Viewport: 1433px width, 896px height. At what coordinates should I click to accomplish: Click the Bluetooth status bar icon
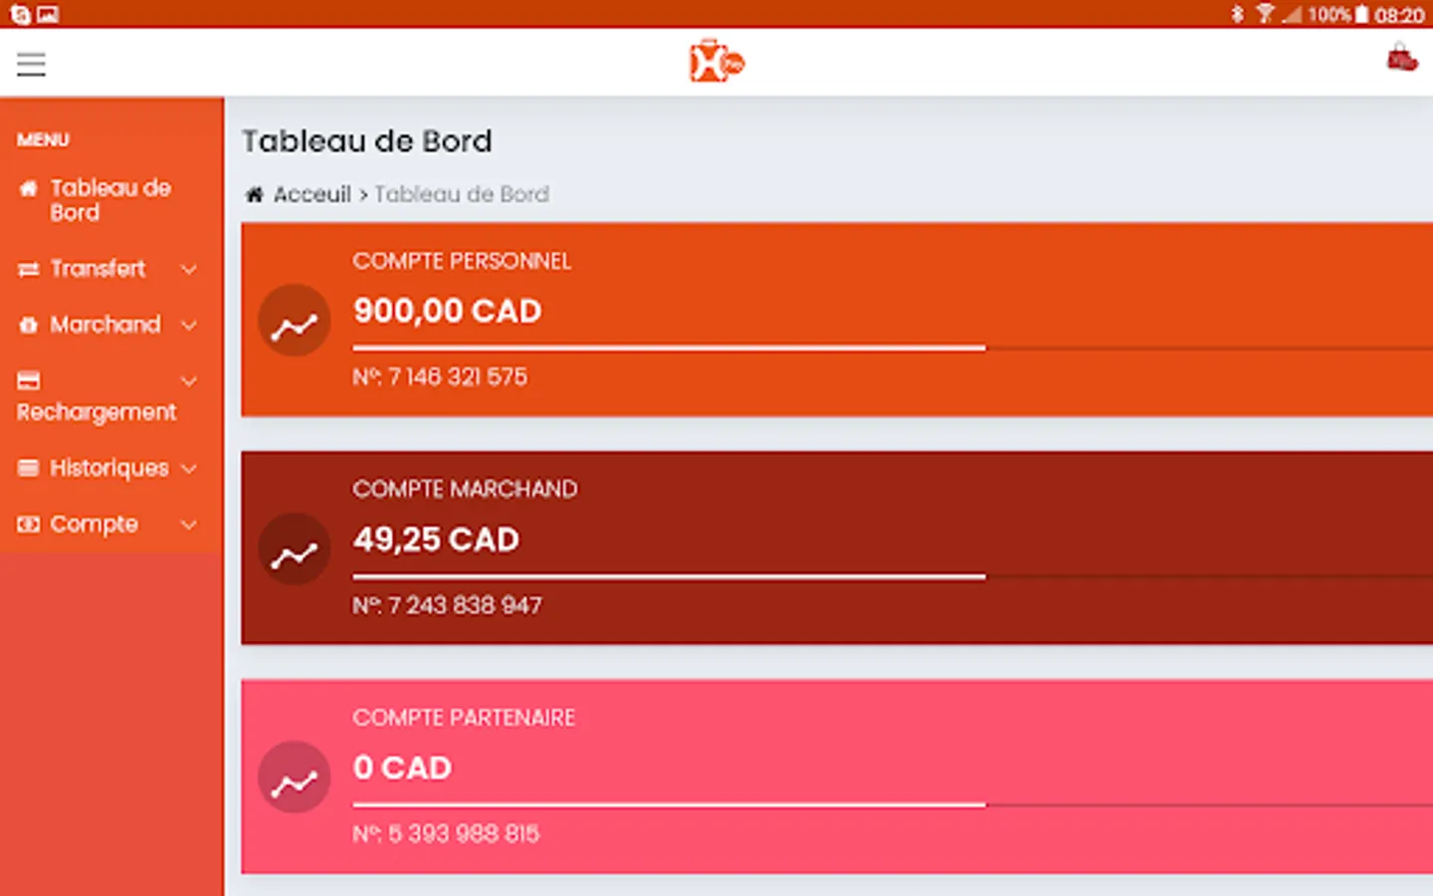1237,14
